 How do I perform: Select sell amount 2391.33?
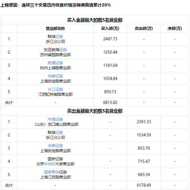(x=144, y=122)
